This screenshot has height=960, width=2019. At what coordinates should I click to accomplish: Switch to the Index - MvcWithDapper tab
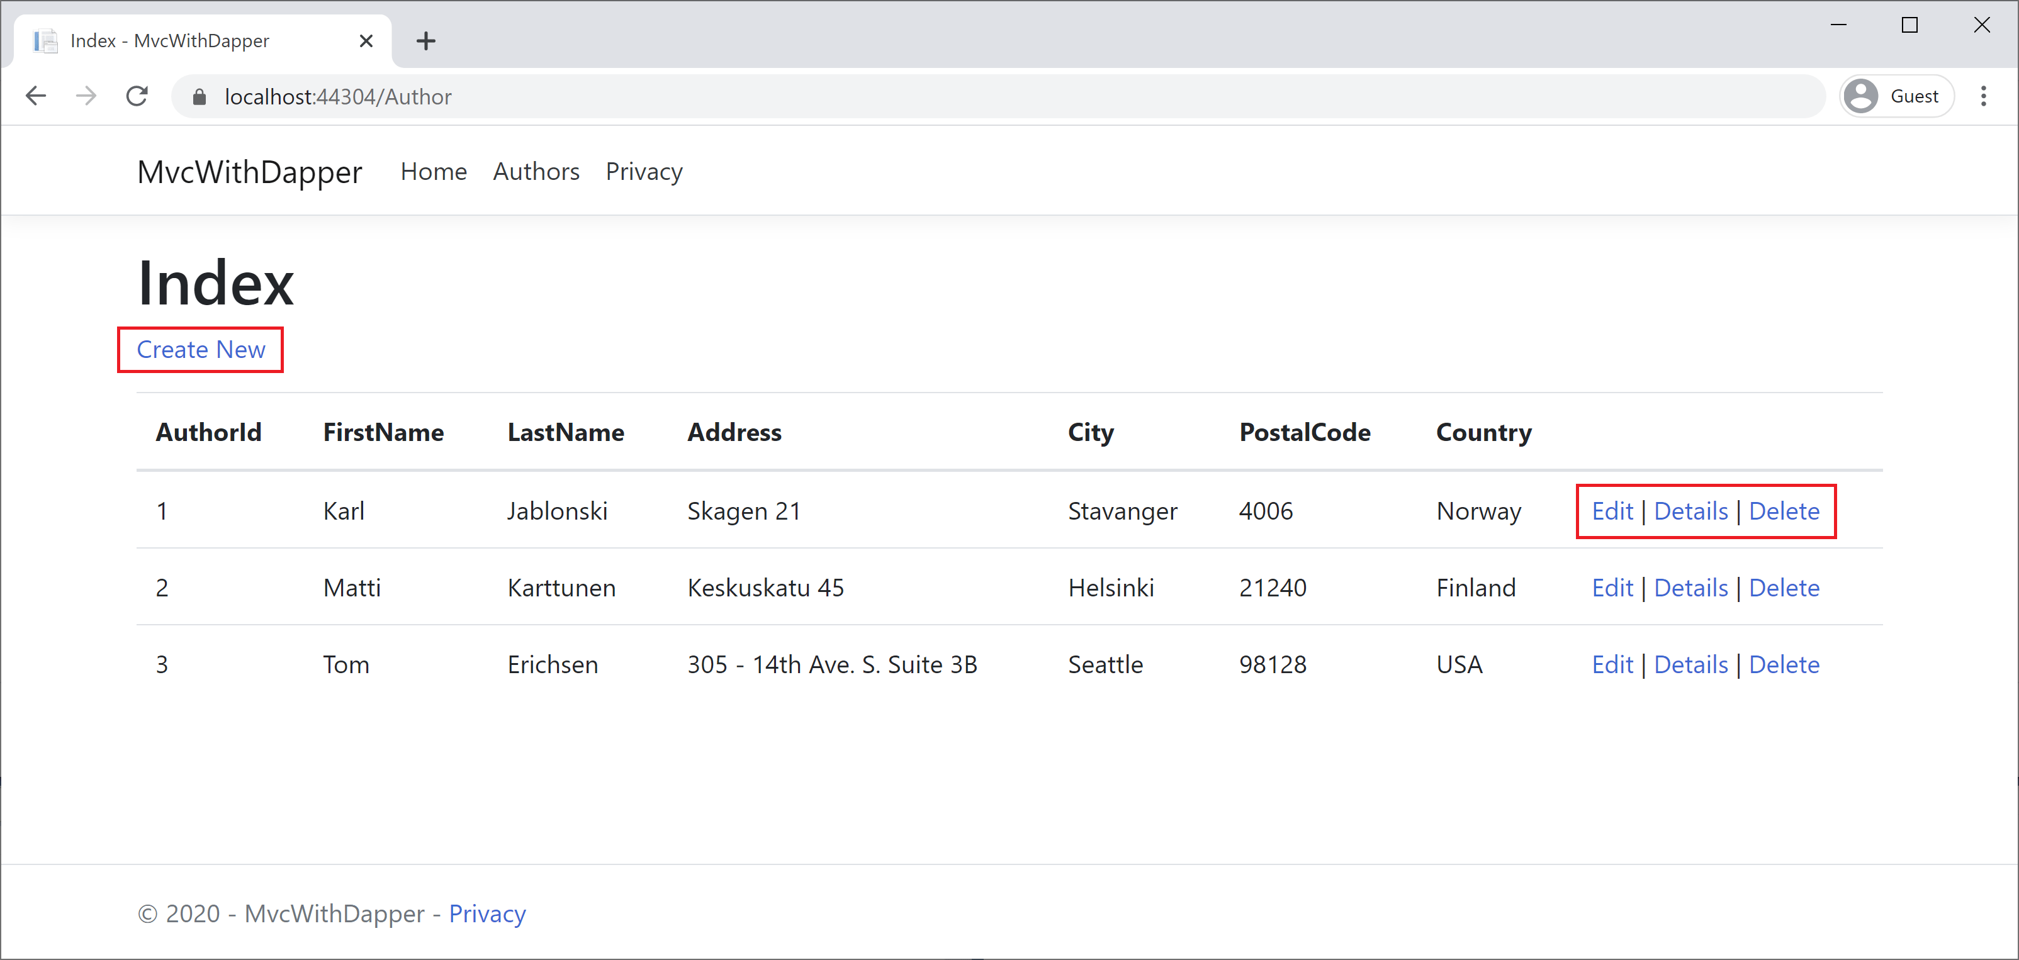pos(169,40)
